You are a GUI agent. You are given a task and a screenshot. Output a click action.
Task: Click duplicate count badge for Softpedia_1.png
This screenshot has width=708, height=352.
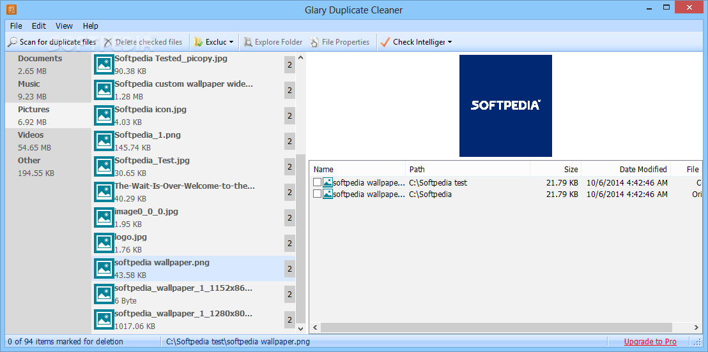289,142
